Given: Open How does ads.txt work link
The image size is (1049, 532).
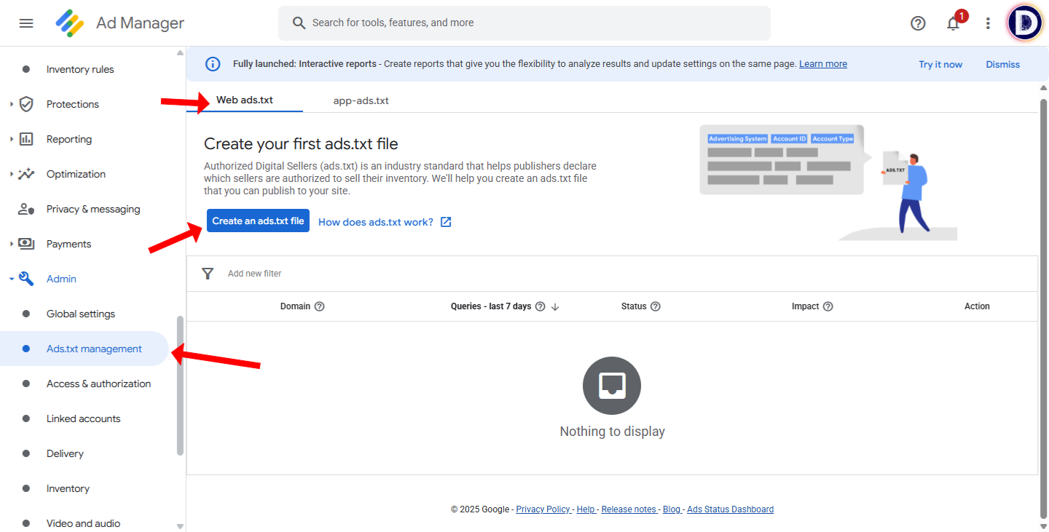Looking at the screenshot, I should (x=376, y=222).
